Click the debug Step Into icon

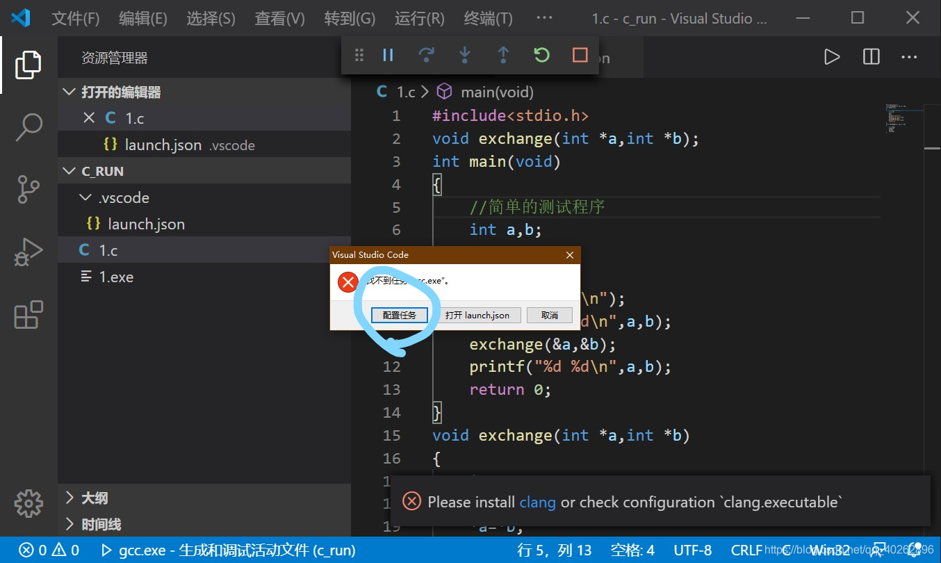click(465, 55)
